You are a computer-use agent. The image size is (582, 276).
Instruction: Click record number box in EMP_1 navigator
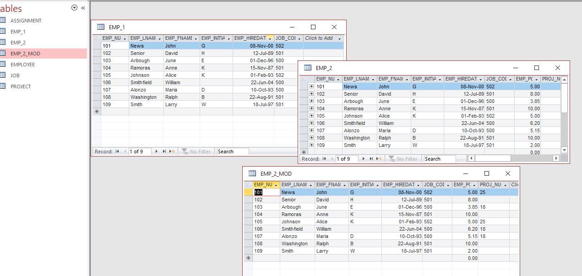coord(139,152)
